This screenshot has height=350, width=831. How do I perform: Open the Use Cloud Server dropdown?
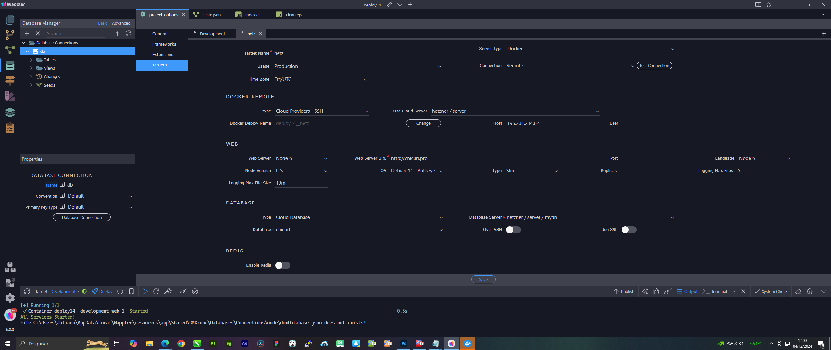point(515,111)
